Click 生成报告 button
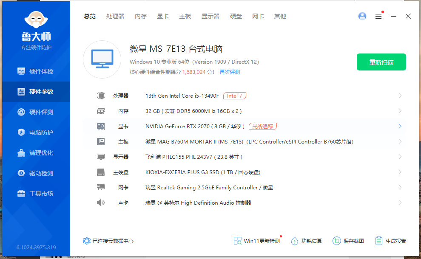This screenshot has width=421, height=259. [391, 241]
